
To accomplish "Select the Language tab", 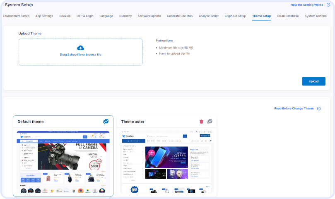I will (x=106, y=16).
